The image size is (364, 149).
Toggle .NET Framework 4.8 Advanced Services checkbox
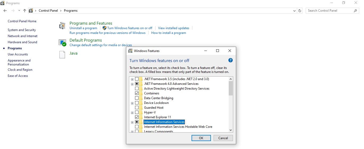click(137, 84)
